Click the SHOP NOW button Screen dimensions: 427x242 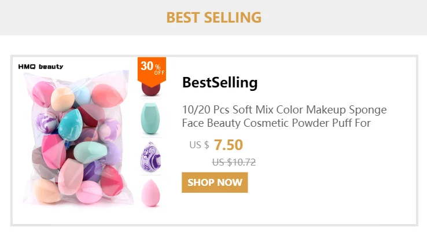(215, 182)
